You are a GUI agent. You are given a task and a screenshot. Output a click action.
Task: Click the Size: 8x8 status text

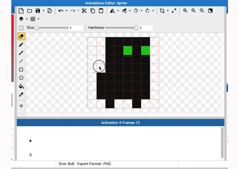[x=66, y=164]
